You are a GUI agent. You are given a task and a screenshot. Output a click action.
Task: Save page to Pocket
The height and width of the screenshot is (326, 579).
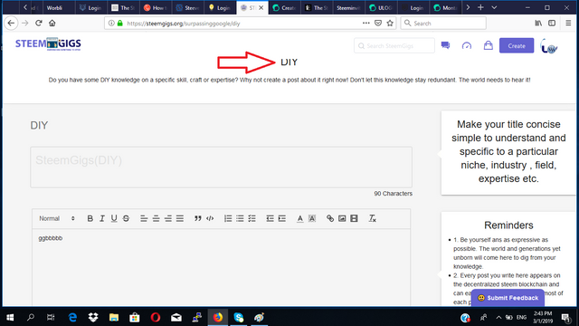click(378, 24)
